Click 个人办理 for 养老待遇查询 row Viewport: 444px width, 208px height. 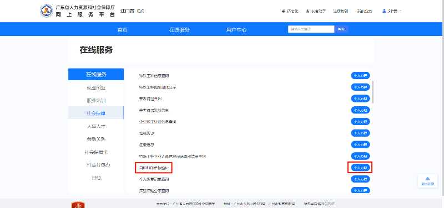pos(360,99)
